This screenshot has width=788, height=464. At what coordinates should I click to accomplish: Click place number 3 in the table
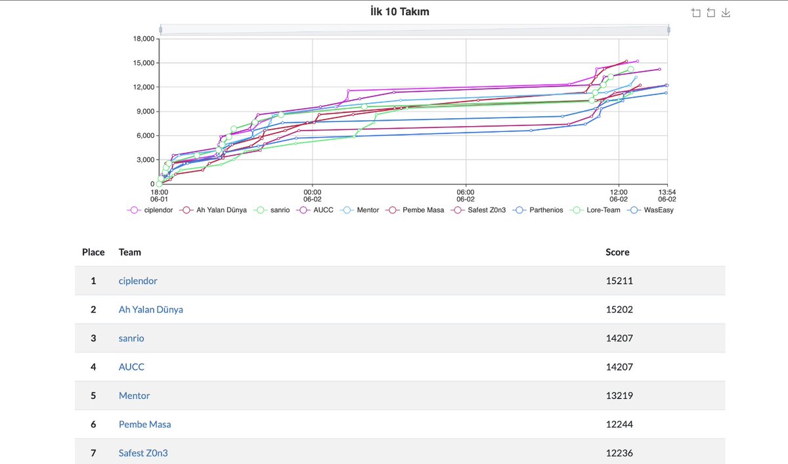pos(93,338)
